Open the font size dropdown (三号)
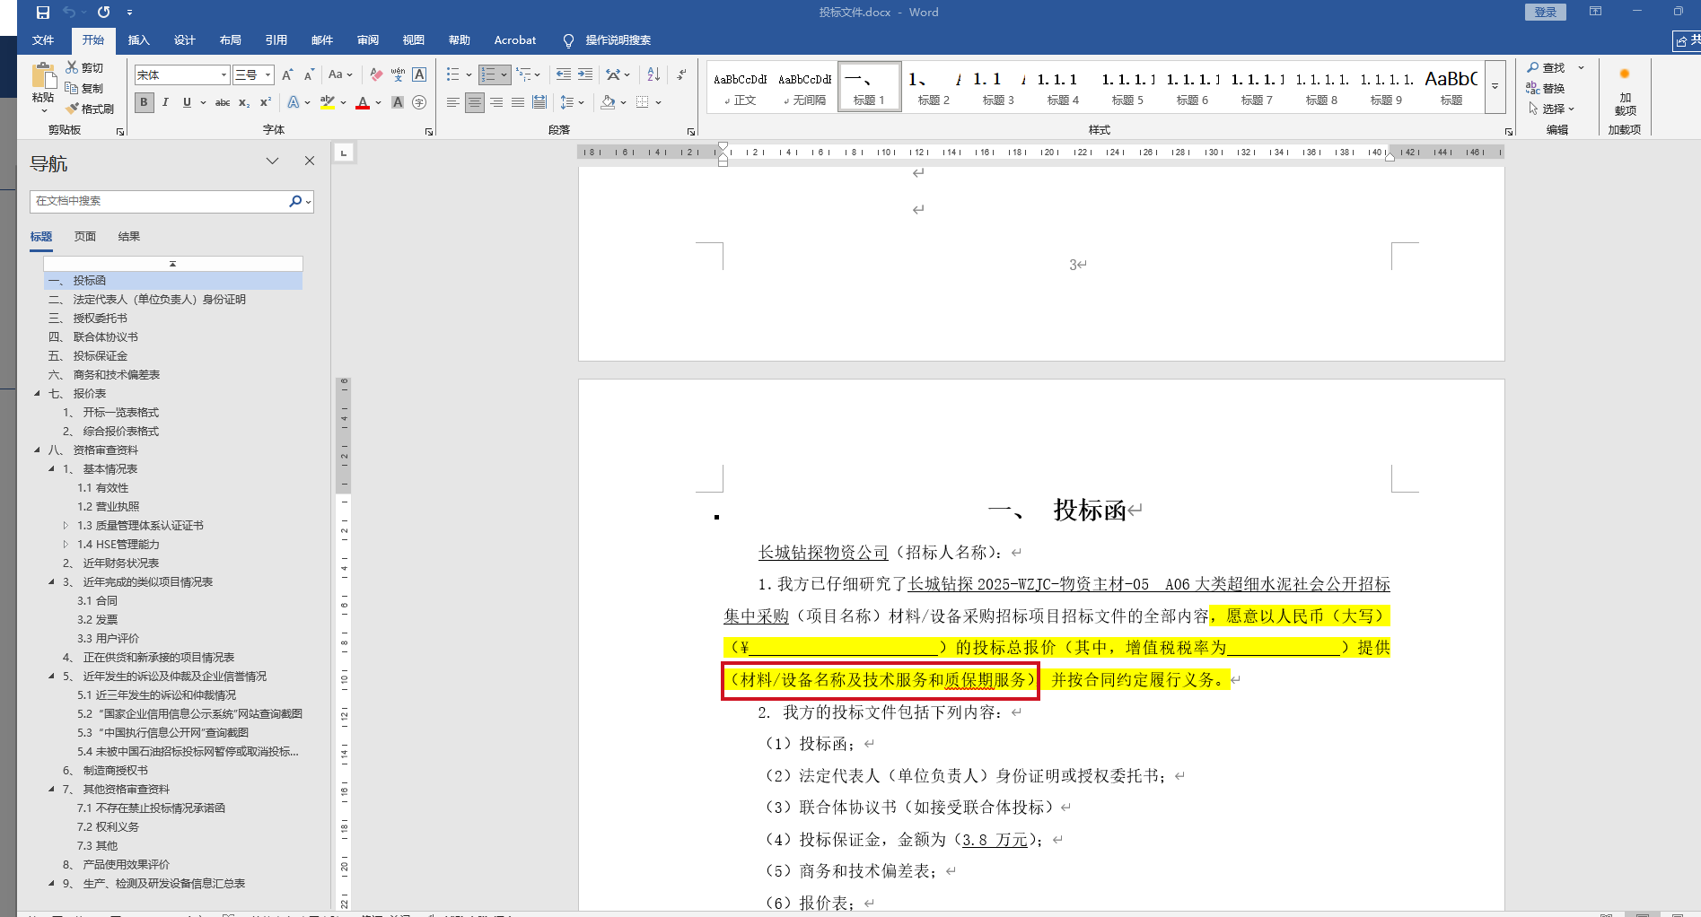This screenshot has height=917, width=1701. (x=267, y=75)
